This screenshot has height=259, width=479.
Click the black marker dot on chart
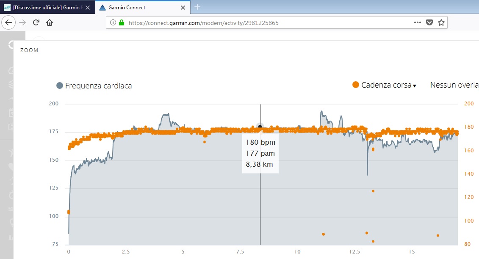click(260, 126)
